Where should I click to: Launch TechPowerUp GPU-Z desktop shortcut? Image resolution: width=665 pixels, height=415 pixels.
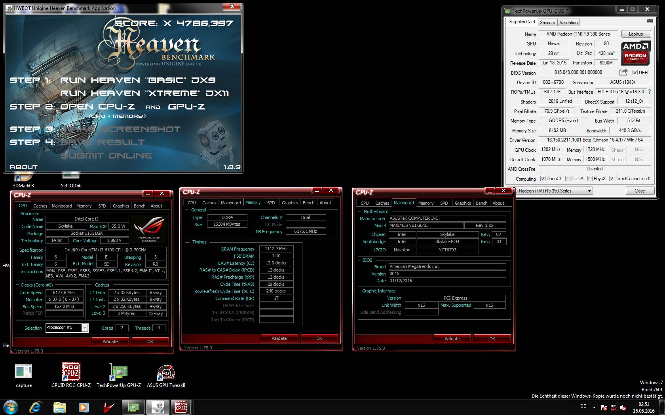click(119, 375)
